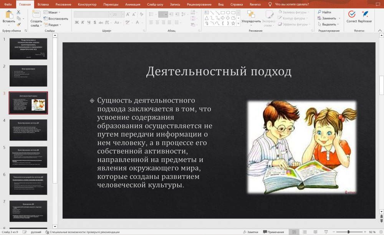Click the decrease list level icon

171,15
